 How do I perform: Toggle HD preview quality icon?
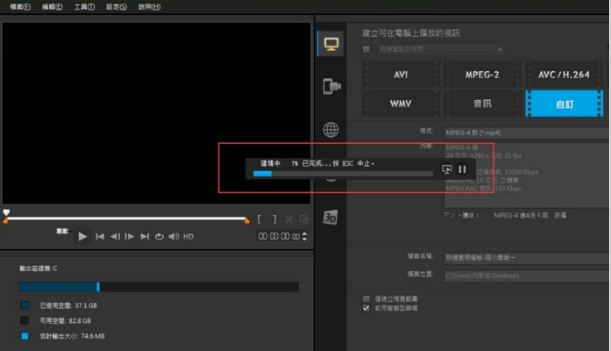[x=188, y=237]
